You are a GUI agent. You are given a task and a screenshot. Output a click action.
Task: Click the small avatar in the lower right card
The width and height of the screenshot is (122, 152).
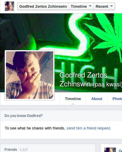[x=110, y=150]
